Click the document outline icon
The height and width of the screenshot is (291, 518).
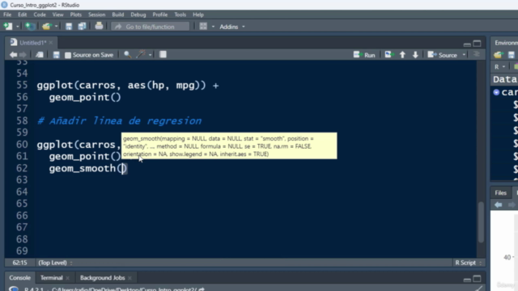point(477,55)
